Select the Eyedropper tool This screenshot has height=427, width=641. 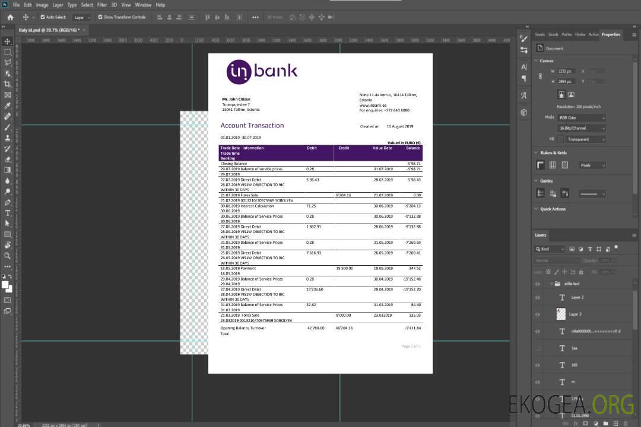click(7, 106)
